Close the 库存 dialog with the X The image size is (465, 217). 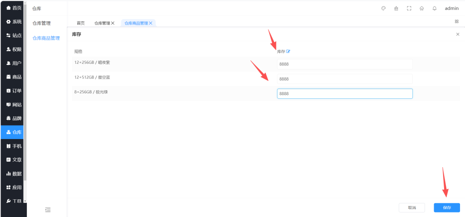pyautogui.click(x=457, y=34)
